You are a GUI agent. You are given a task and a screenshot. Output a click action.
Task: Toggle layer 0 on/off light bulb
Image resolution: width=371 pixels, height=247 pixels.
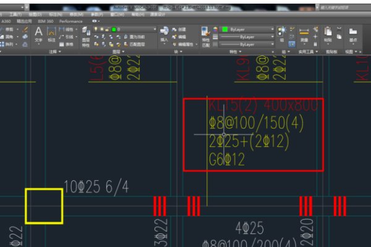[96, 29]
